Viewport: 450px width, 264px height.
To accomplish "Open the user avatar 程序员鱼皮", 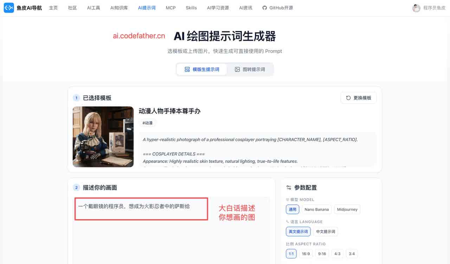I will coord(416,8).
